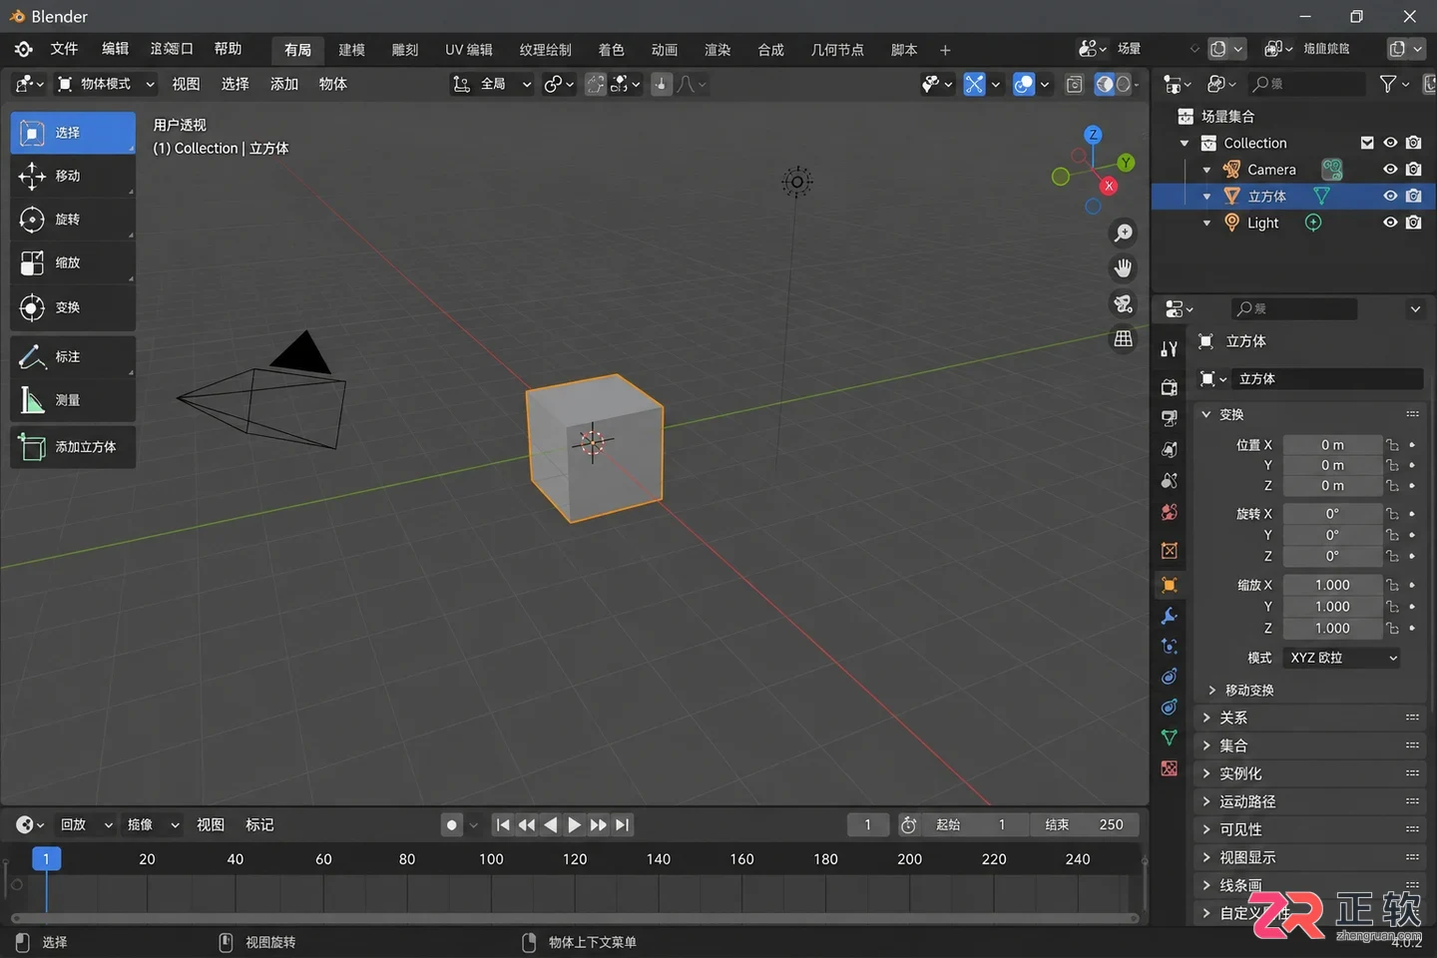The image size is (1437, 958).
Task: Hide the 立方体 object with eye icon
Action: [1390, 197]
